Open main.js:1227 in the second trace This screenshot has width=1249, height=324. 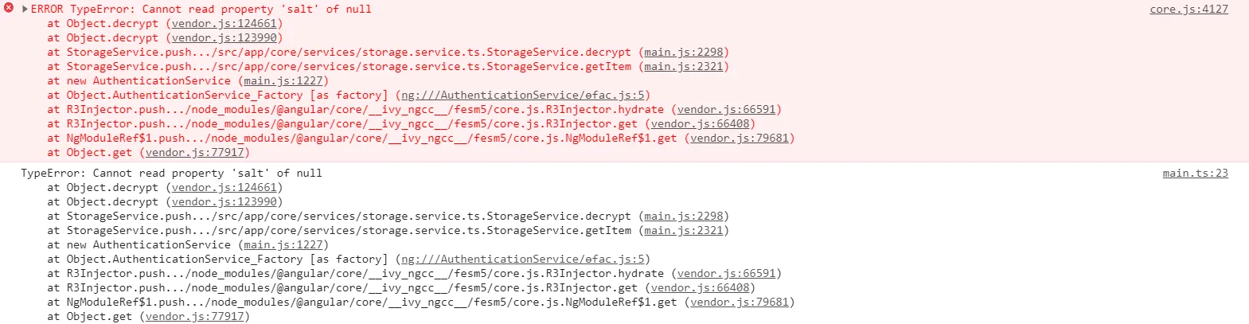pyautogui.click(x=283, y=244)
